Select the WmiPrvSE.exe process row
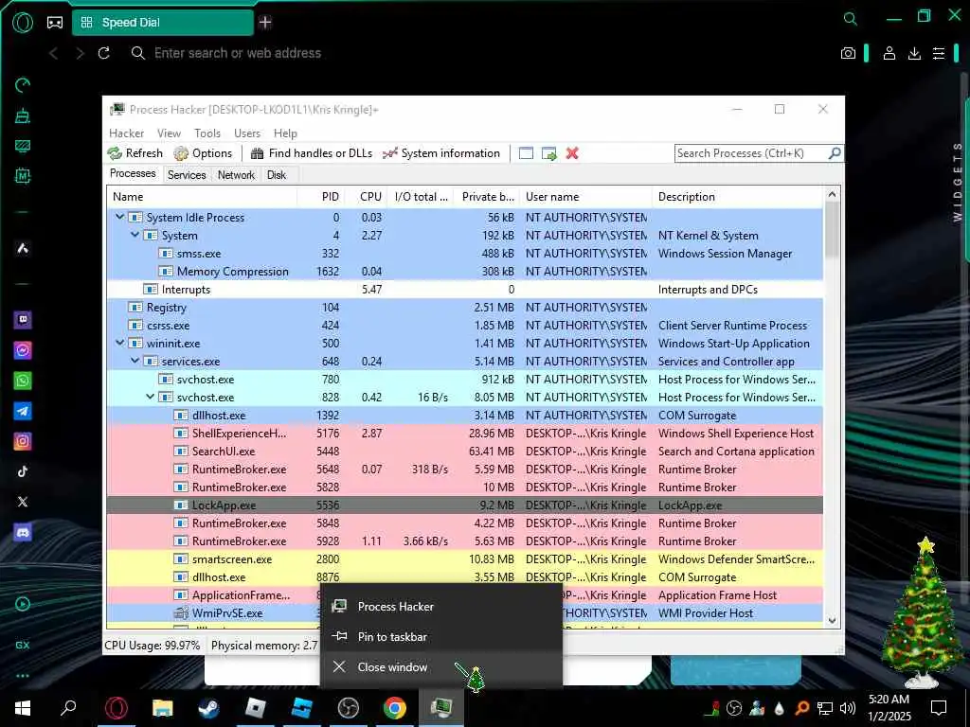 coord(464,613)
